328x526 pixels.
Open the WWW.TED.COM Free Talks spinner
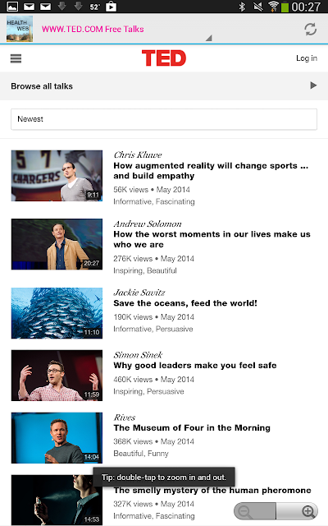(x=127, y=30)
